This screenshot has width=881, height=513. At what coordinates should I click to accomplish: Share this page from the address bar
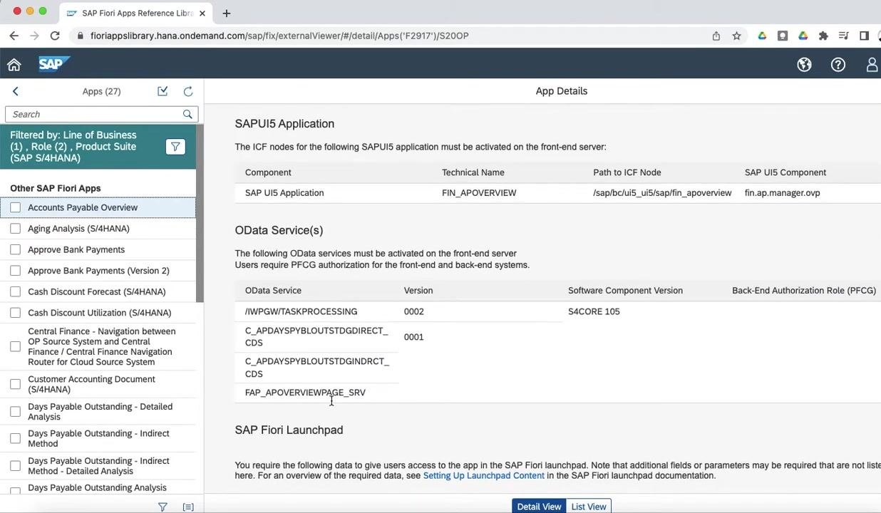click(x=716, y=36)
